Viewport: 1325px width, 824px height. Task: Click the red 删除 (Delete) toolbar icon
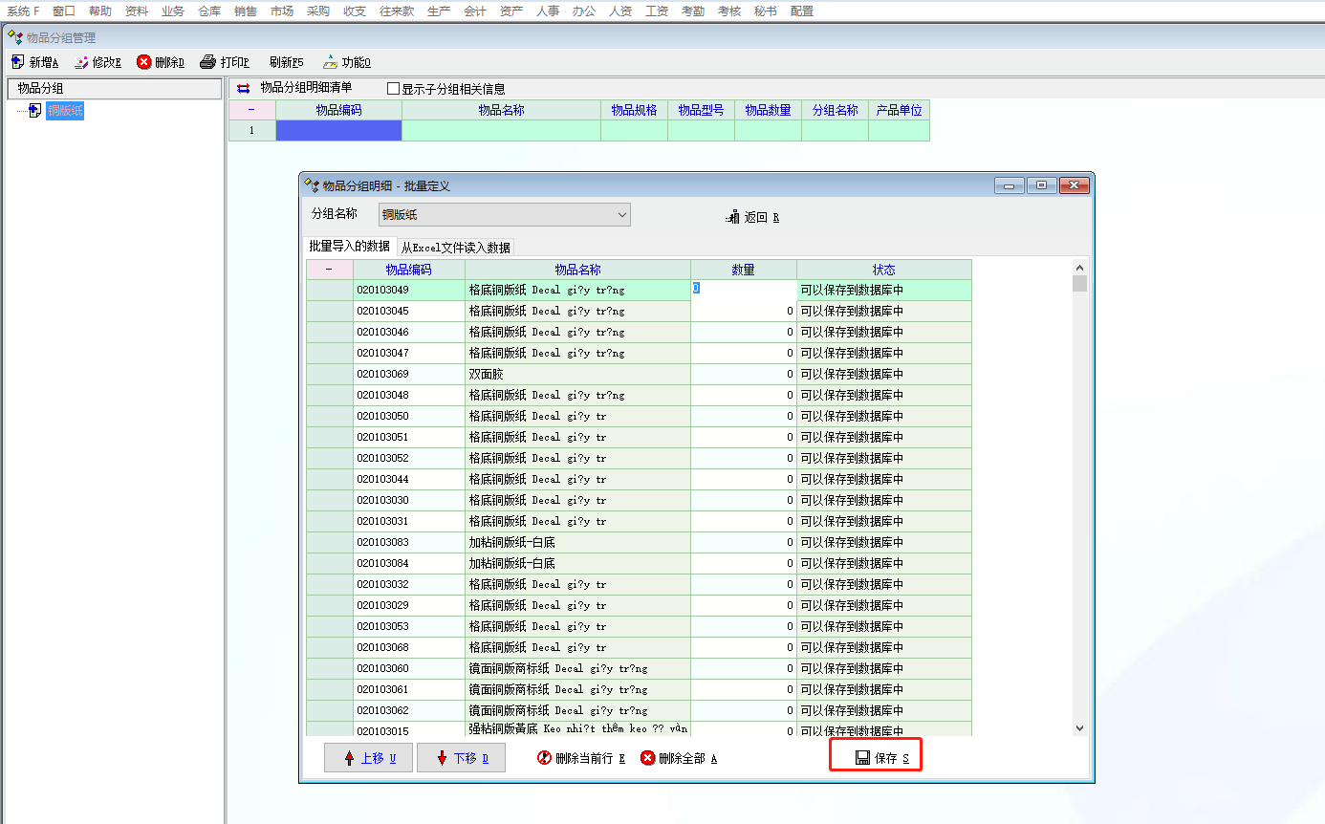[144, 62]
